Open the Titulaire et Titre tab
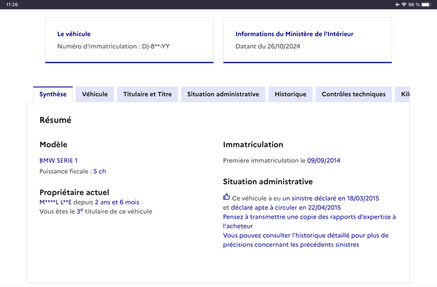The height and width of the screenshot is (287, 437). (147, 94)
